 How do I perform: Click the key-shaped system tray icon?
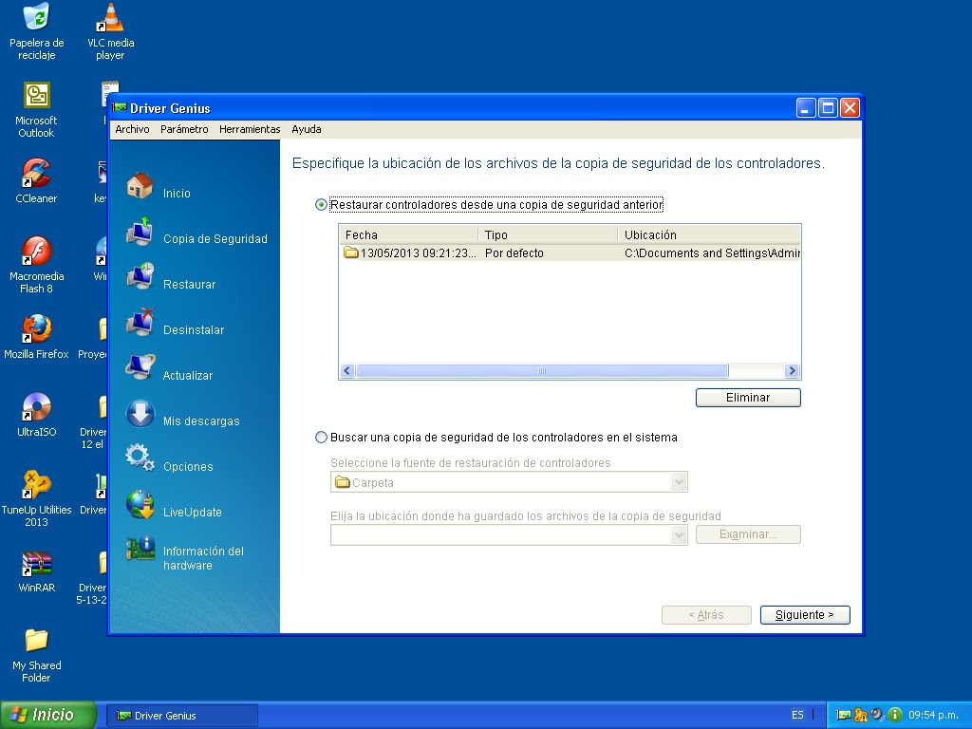860,715
